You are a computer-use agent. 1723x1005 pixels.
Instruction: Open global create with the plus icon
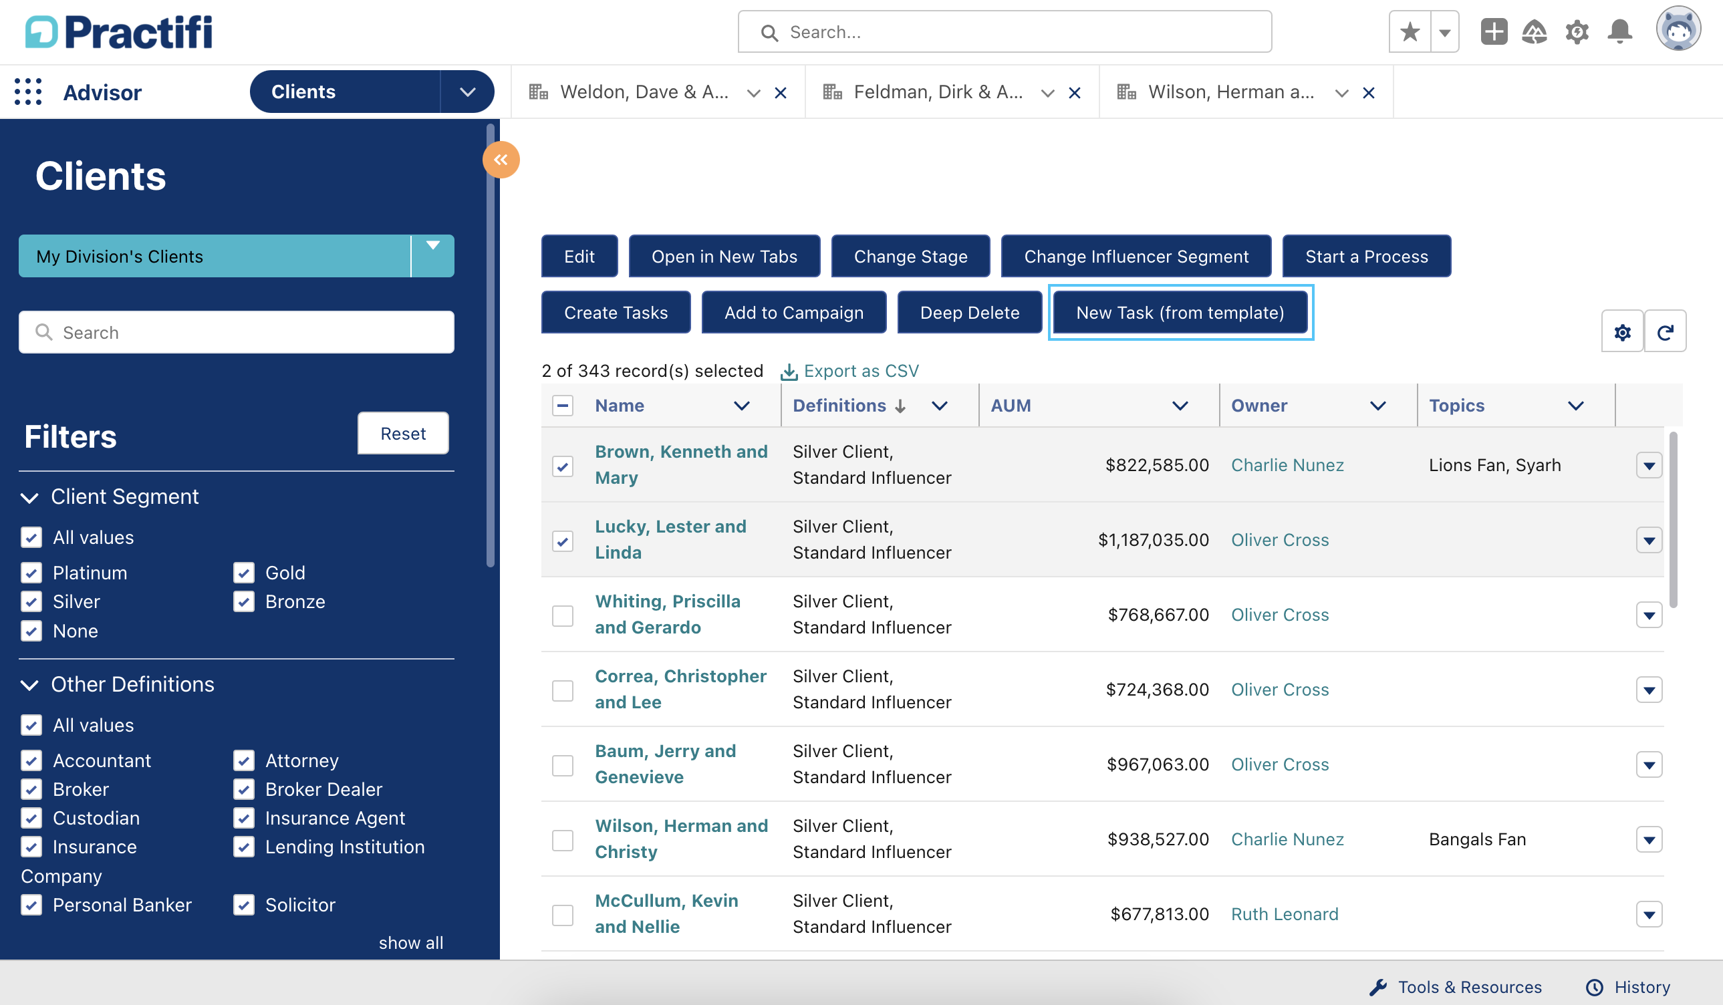tap(1494, 31)
